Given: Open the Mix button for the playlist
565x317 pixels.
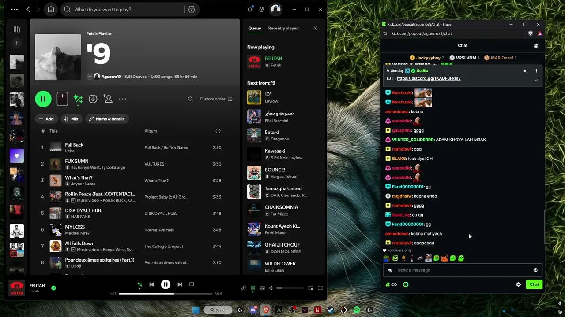Looking at the screenshot, I should tap(71, 119).
